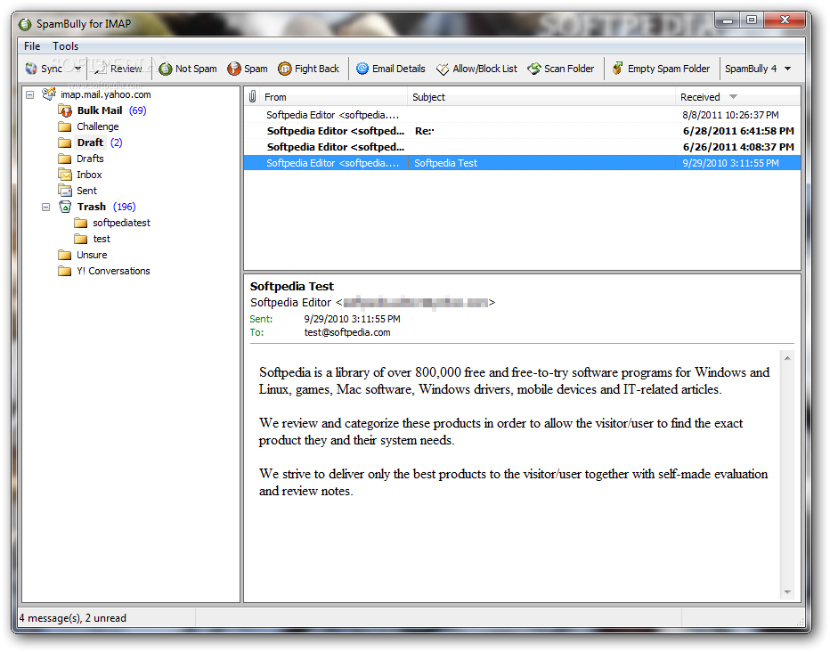Select the test subfolder under Trash

[x=102, y=239]
